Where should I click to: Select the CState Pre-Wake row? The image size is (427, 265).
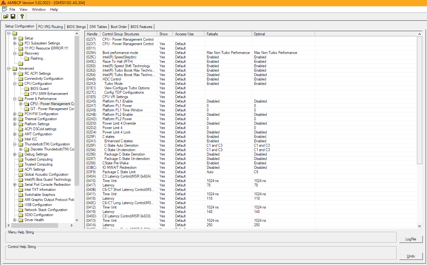251,163
